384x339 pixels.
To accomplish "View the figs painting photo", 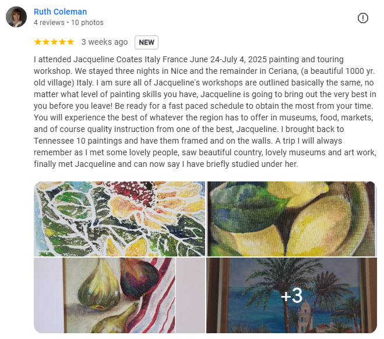I will click(x=119, y=295).
